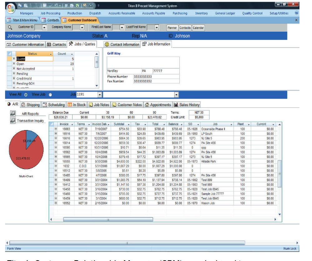Click the invoice grid vertical scrollbar thumb
This screenshot has width=312, height=261.
point(280,174)
